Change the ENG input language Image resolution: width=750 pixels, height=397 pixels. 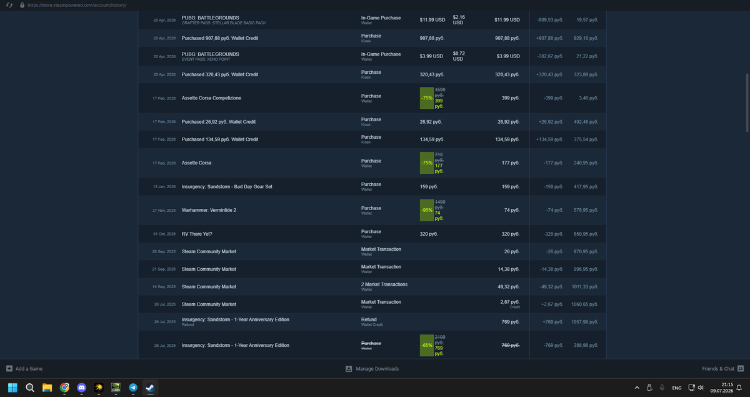click(x=677, y=388)
